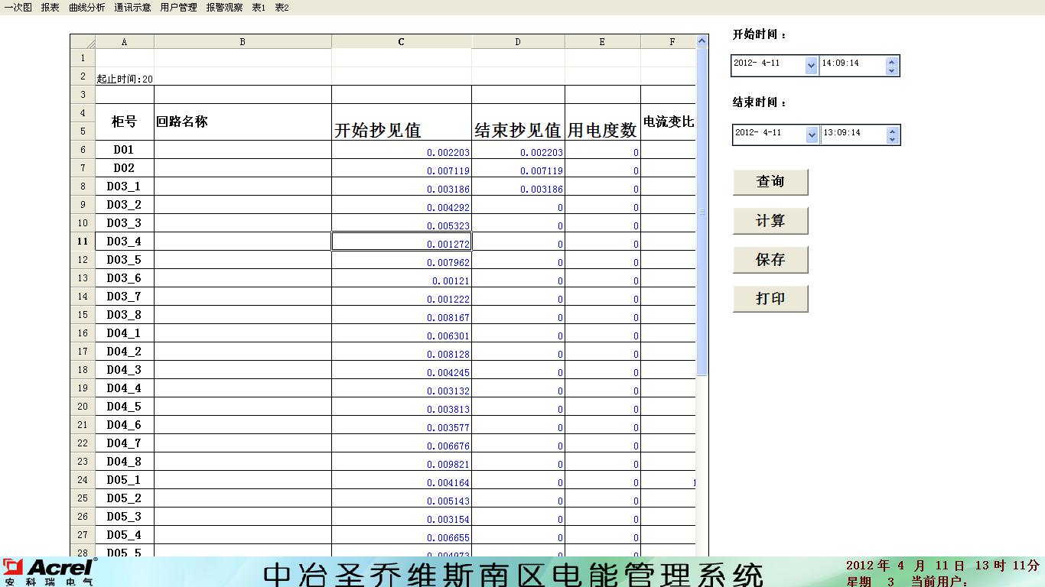Image resolution: width=1045 pixels, height=587 pixels.
Task: Decrease the end time with the down arrow
Action: (892, 140)
